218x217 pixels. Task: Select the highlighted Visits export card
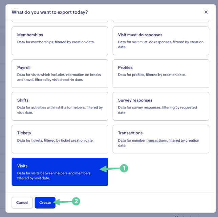[60, 172]
